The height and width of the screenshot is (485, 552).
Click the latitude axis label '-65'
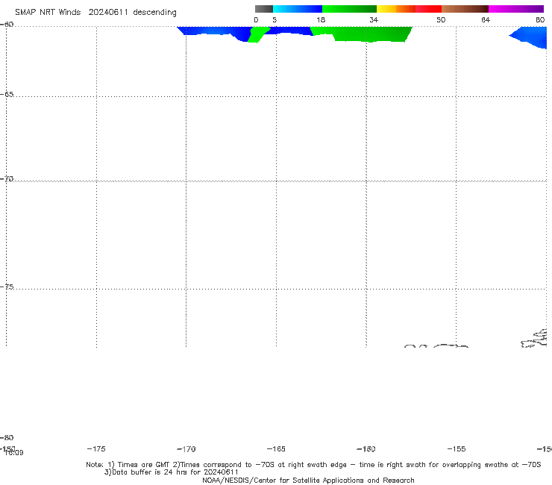point(7,95)
